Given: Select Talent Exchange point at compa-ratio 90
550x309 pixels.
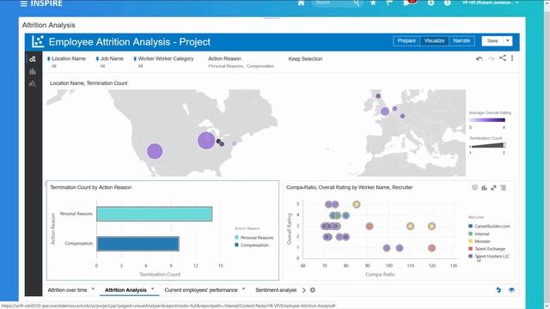Looking at the screenshot, I should [370, 227].
